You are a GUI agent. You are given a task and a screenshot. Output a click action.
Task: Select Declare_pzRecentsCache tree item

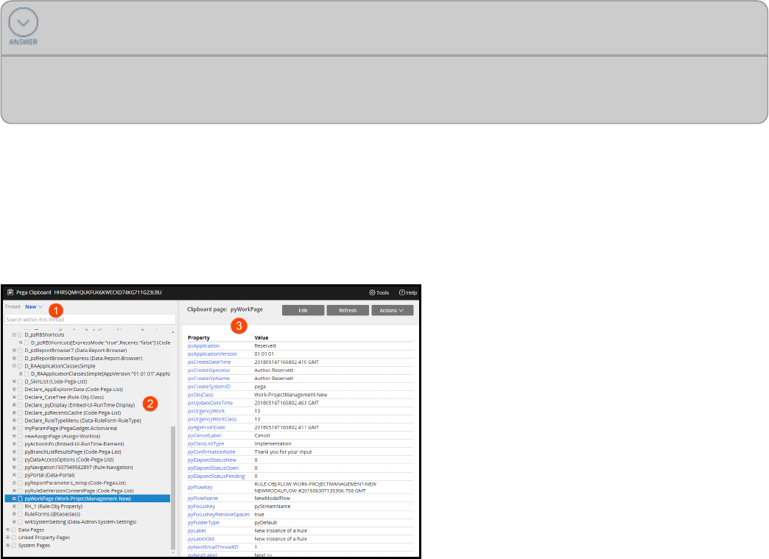coord(73,413)
